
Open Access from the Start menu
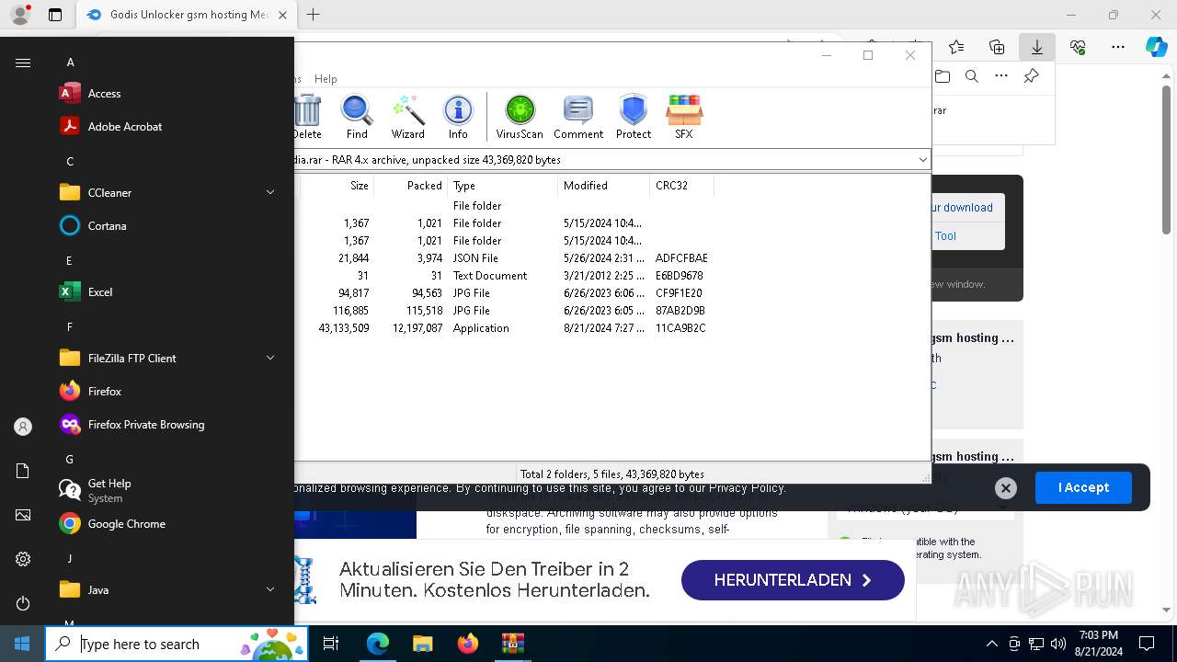[170, 94]
